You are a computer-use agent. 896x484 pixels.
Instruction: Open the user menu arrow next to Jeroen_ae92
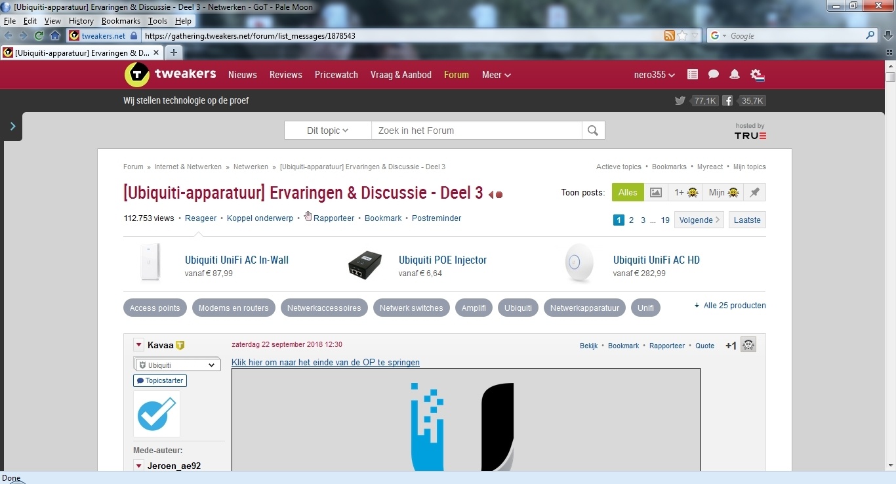(x=139, y=466)
